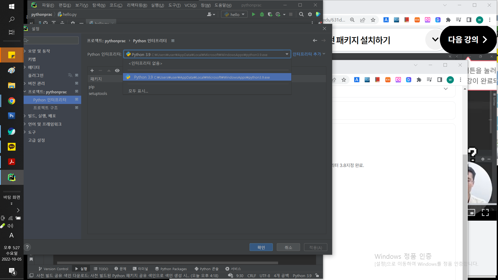Select pip package row

click(207, 87)
